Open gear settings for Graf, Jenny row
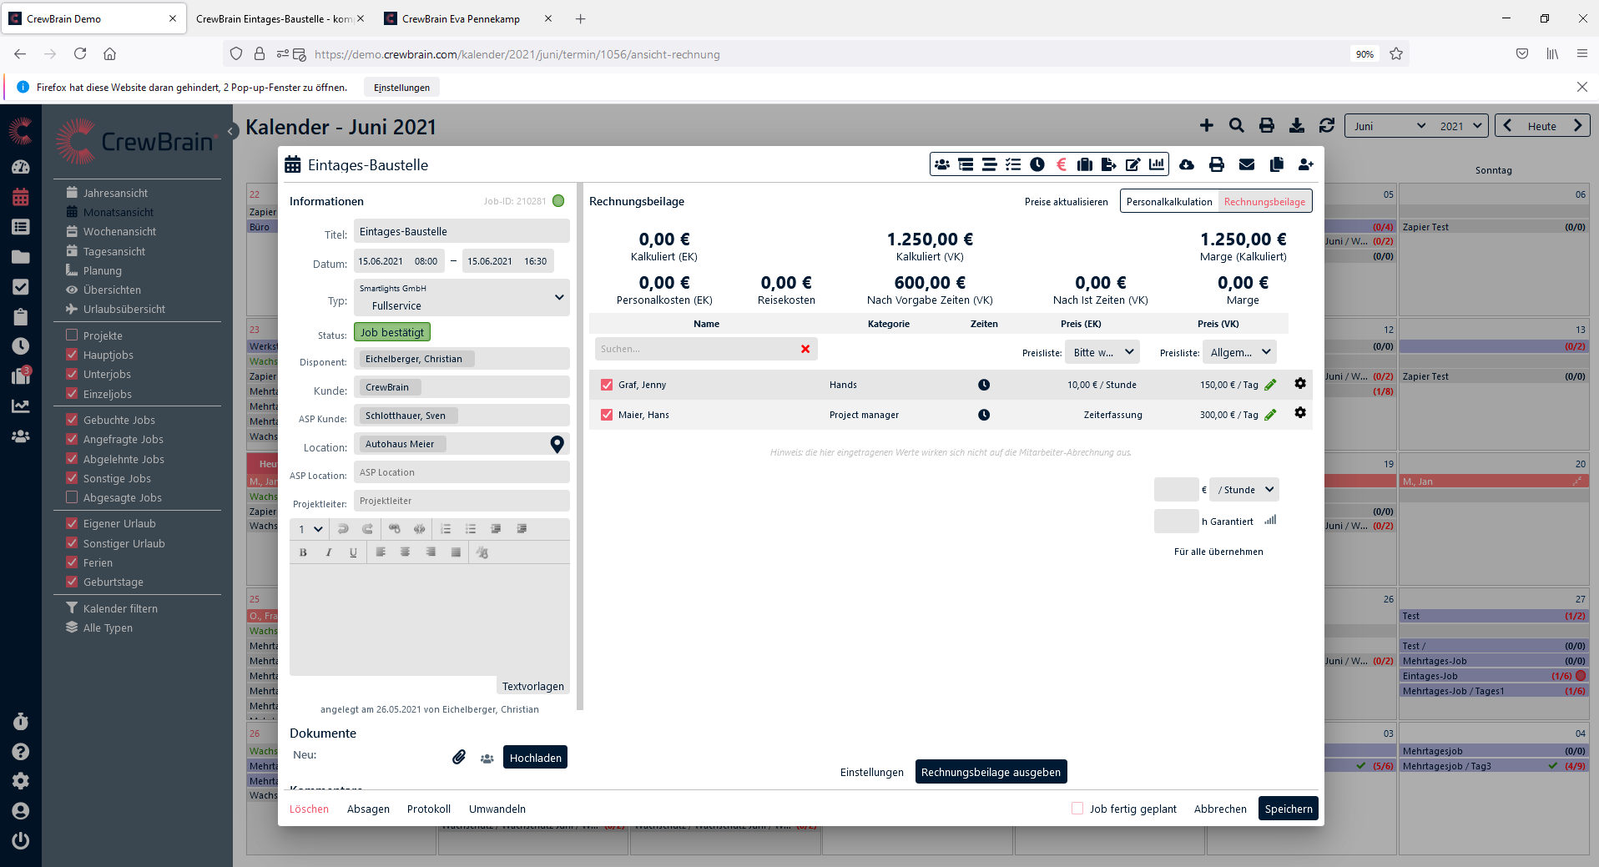Viewport: 1599px width, 867px height. 1299,384
